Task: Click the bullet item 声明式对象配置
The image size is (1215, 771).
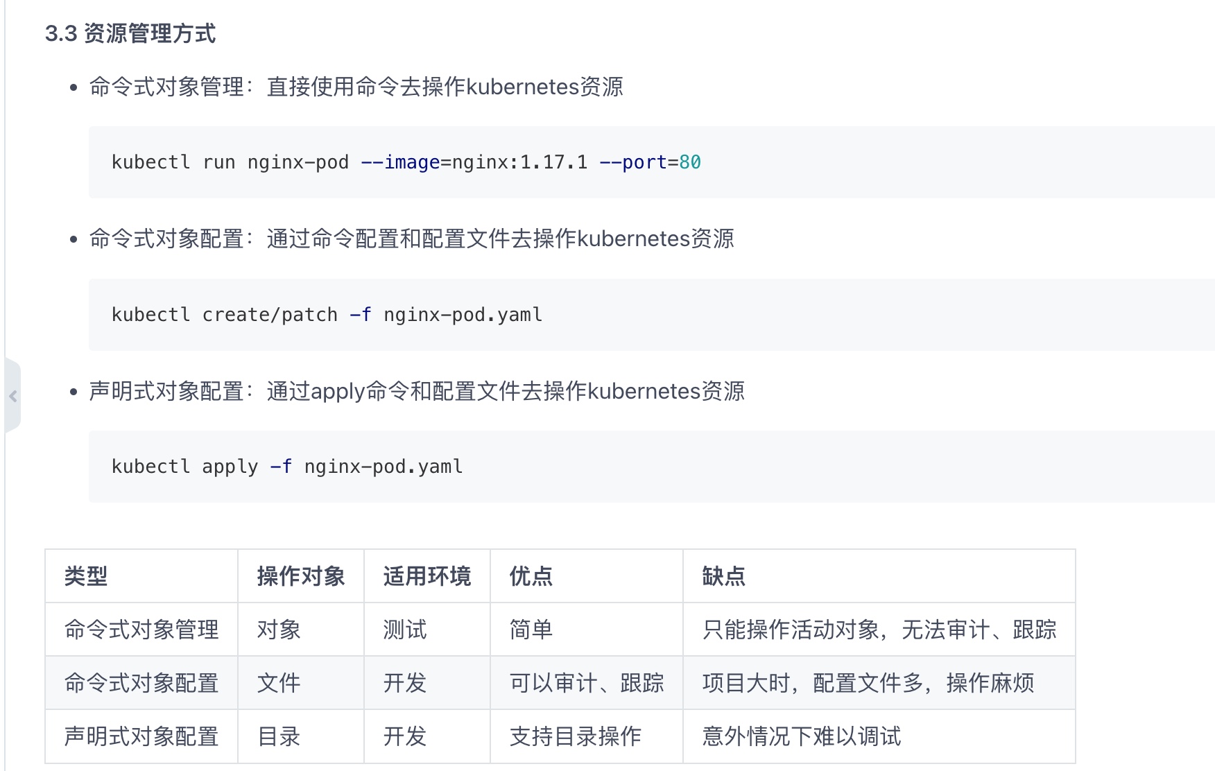Action: click(x=416, y=391)
